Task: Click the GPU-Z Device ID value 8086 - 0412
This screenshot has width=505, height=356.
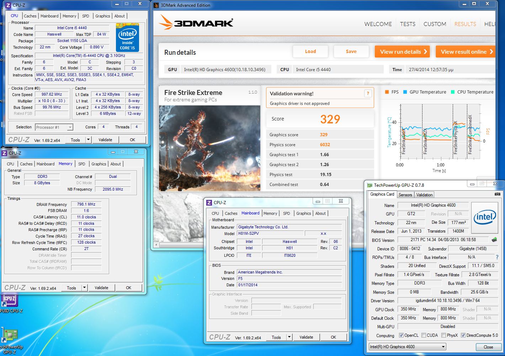Action: pos(410,249)
